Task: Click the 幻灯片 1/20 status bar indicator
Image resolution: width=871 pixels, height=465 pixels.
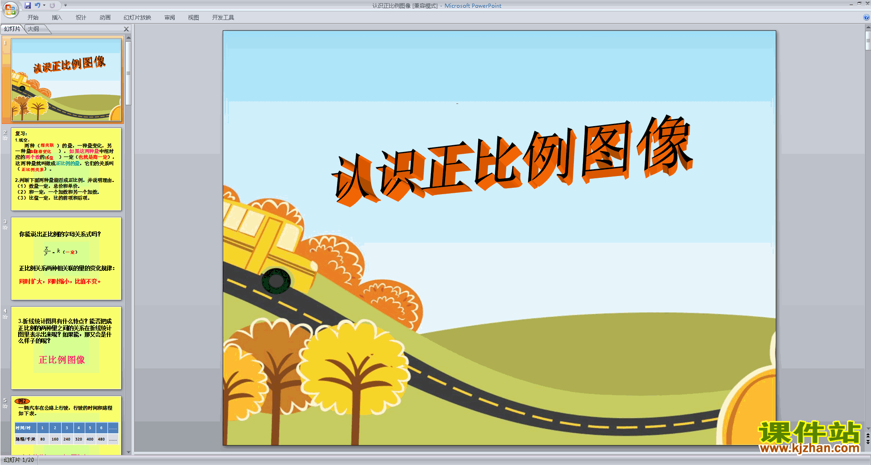Action: click(19, 460)
